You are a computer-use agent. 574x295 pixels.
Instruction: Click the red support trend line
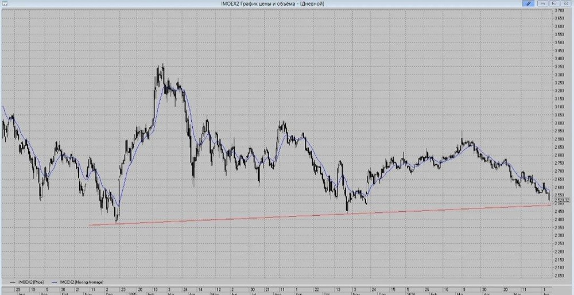[320, 215]
